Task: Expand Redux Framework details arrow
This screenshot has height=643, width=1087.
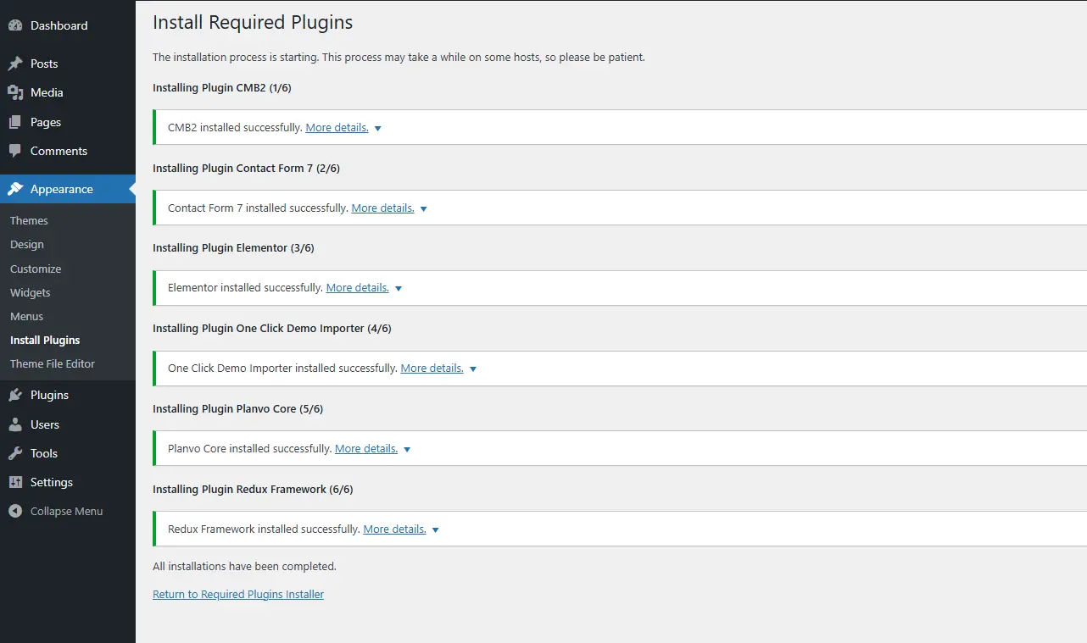Action: click(436, 530)
